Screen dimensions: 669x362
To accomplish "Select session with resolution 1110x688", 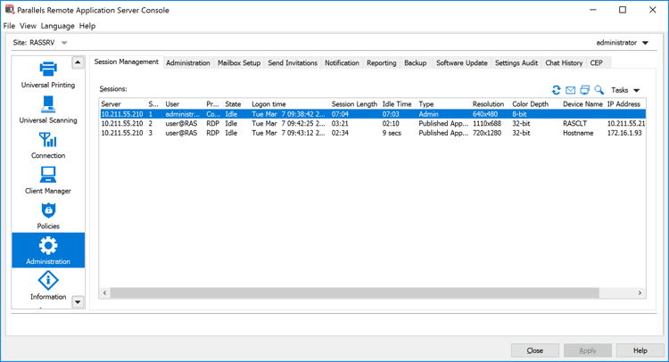I will [373, 124].
